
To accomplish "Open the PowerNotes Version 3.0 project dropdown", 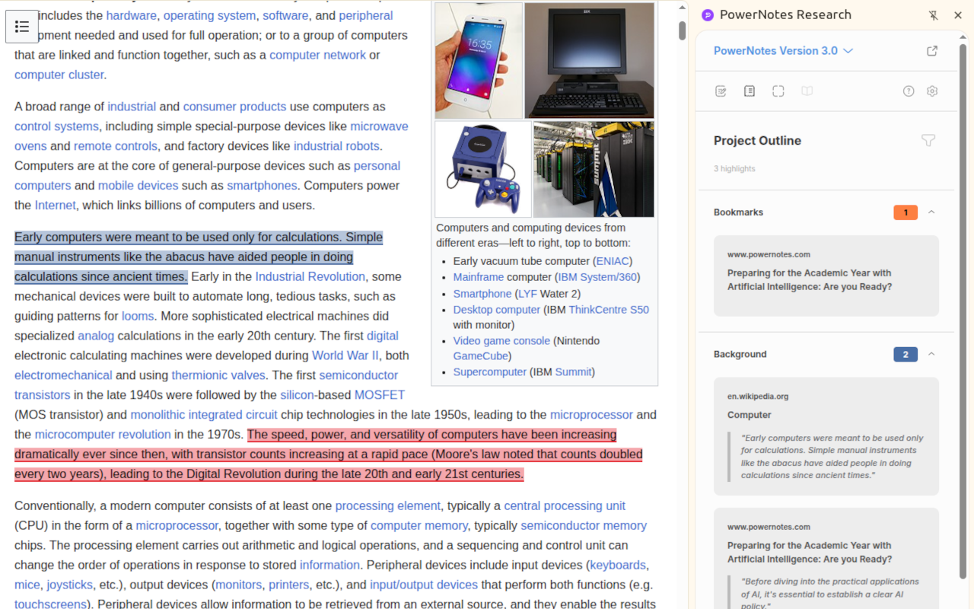I will tap(783, 51).
